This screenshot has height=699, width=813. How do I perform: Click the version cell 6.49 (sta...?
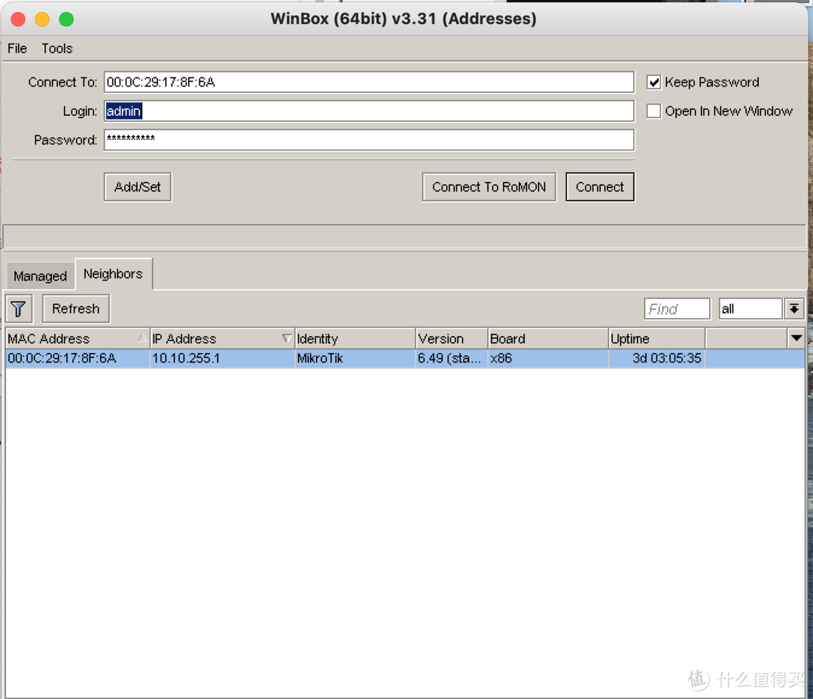(x=452, y=358)
